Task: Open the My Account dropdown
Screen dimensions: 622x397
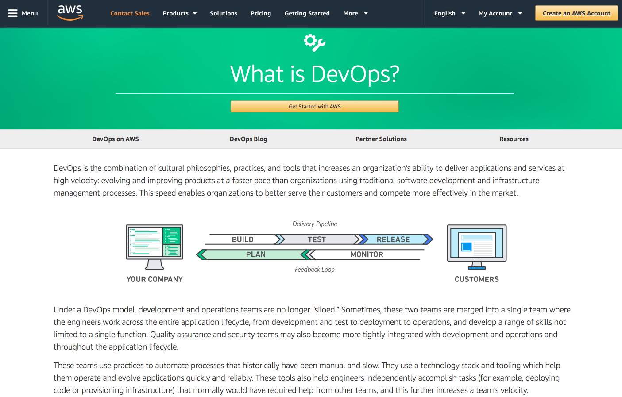Action: pos(500,13)
